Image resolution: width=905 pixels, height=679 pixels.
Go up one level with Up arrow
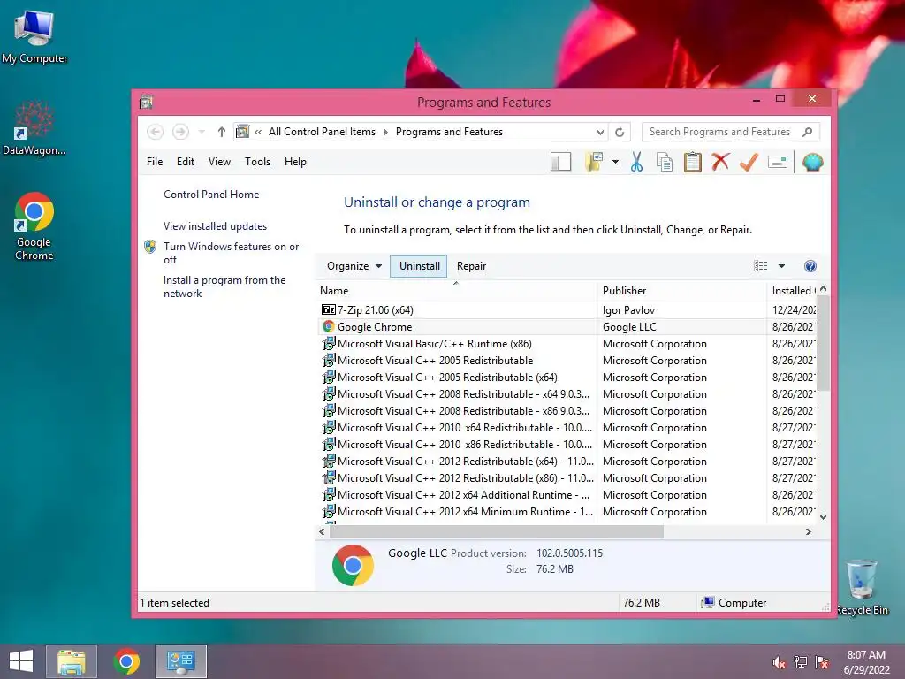point(221,132)
